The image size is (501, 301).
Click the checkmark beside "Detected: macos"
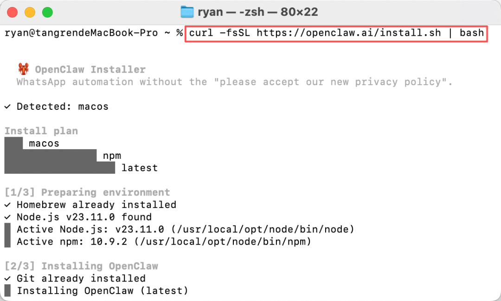click(7, 107)
